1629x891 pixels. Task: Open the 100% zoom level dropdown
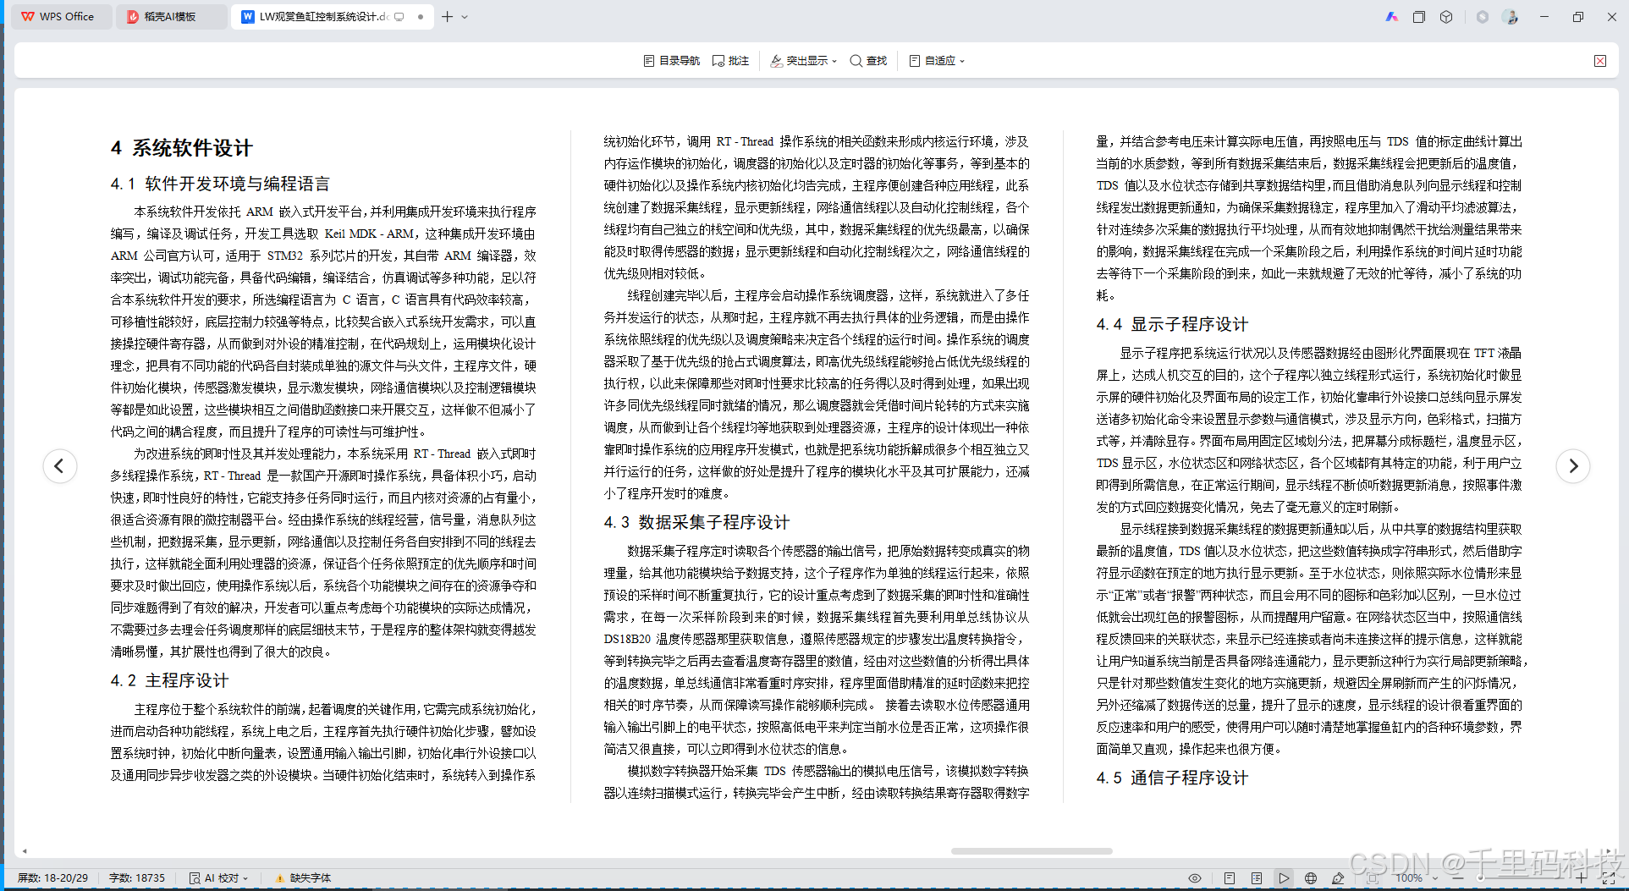pos(1416,878)
